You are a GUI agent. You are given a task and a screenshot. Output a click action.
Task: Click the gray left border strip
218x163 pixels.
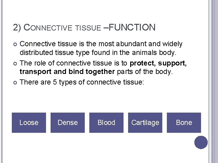(x=1, y=81)
